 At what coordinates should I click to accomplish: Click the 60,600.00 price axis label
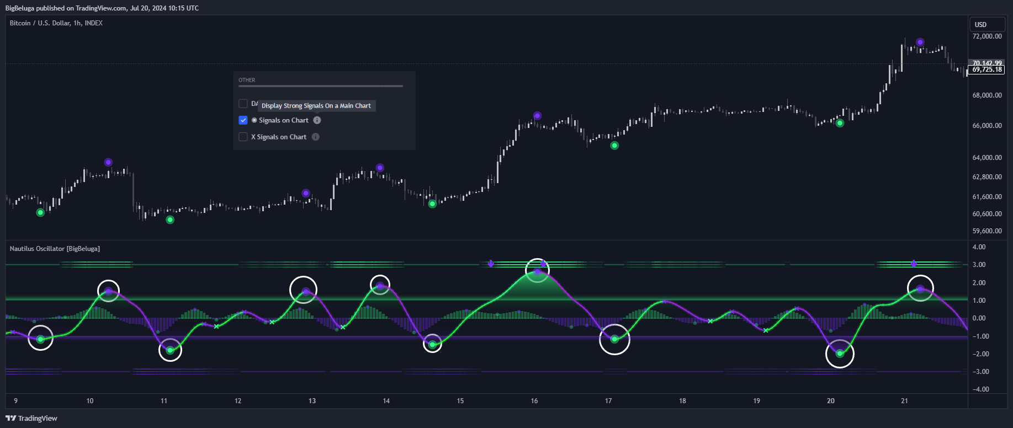[987, 214]
